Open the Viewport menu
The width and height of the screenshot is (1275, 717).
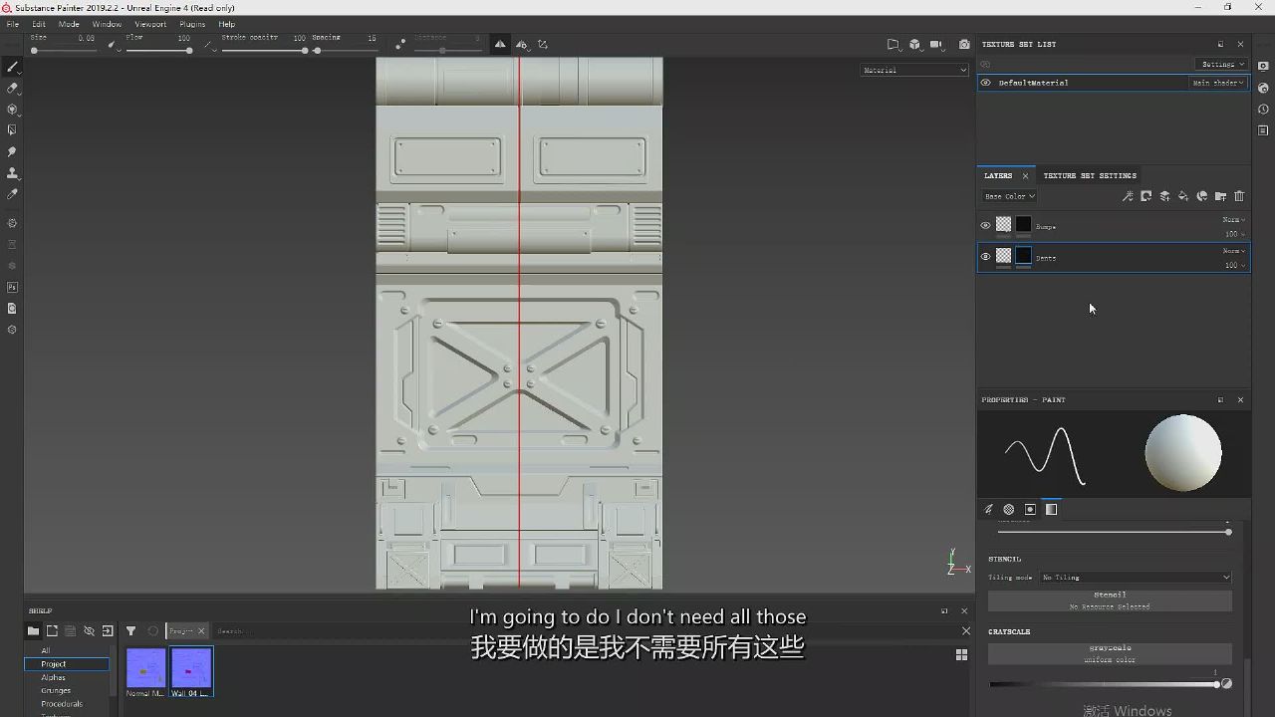point(150,24)
